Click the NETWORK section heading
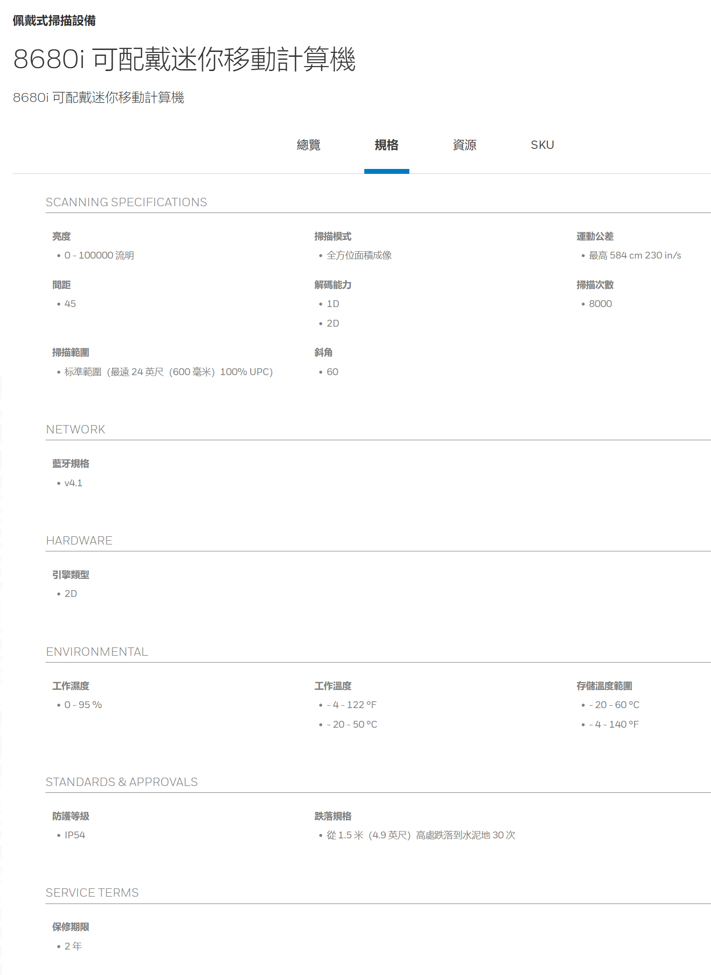This screenshot has height=975, width=711. (x=75, y=429)
